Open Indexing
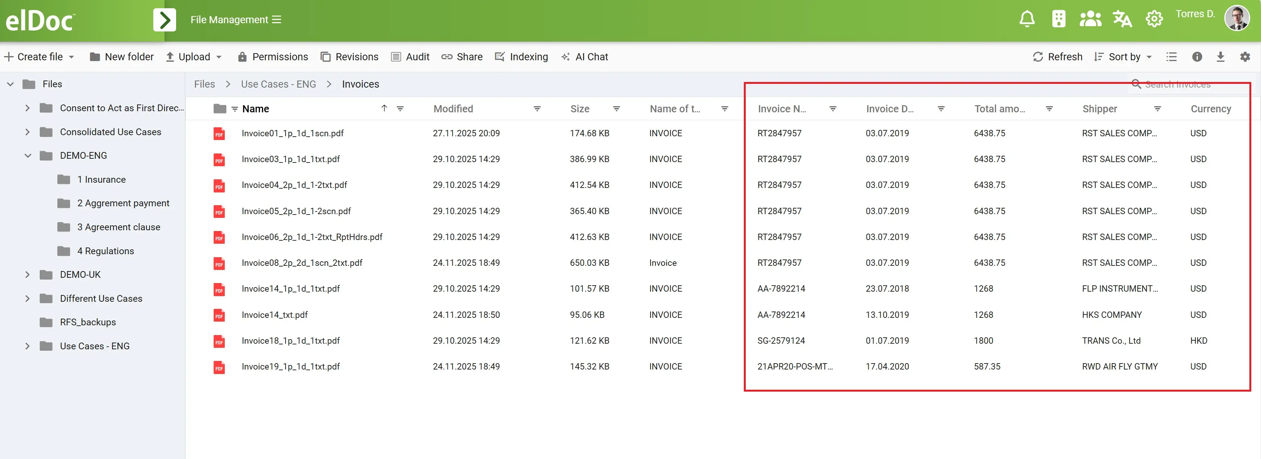 click(521, 57)
